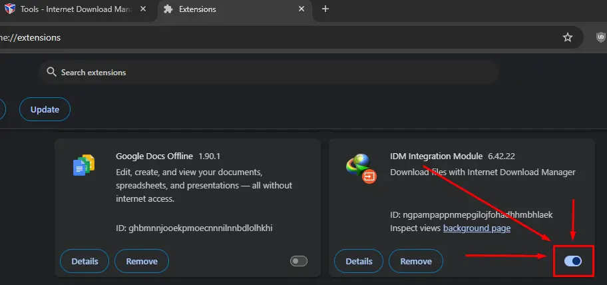Close the Internet Download Manager tab
607x285 pixels.
tap(143, 9)
